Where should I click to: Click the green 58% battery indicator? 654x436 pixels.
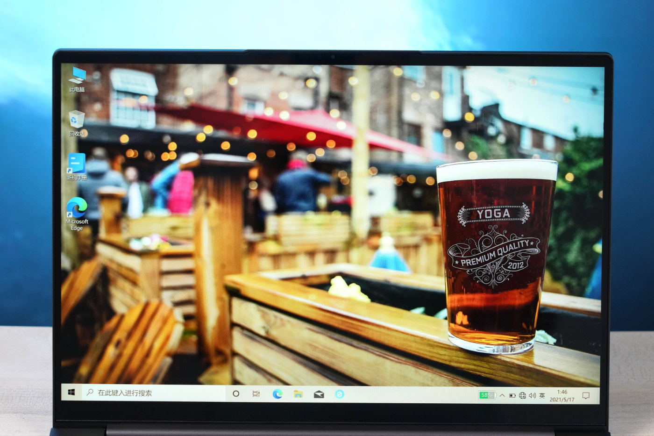[x=487, y=395]
